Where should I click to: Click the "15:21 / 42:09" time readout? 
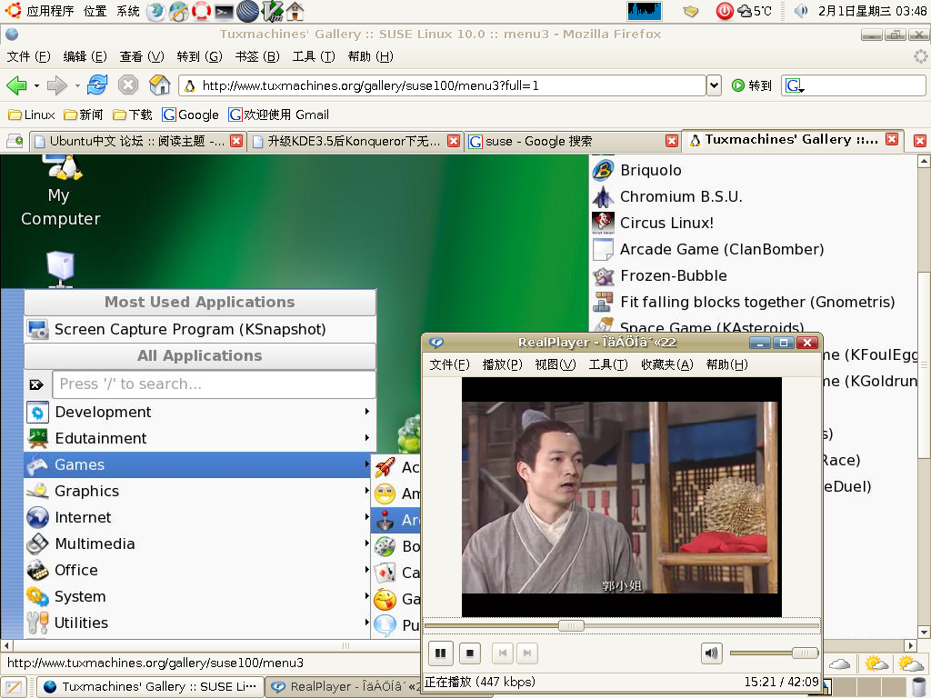[781, 682]
